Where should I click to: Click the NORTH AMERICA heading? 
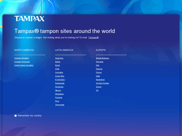24,50
